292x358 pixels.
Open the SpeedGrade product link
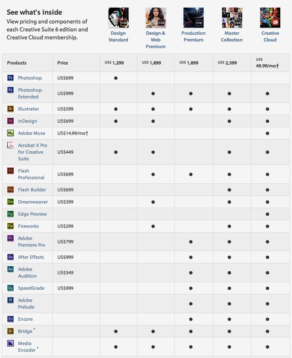coord(31,288)
